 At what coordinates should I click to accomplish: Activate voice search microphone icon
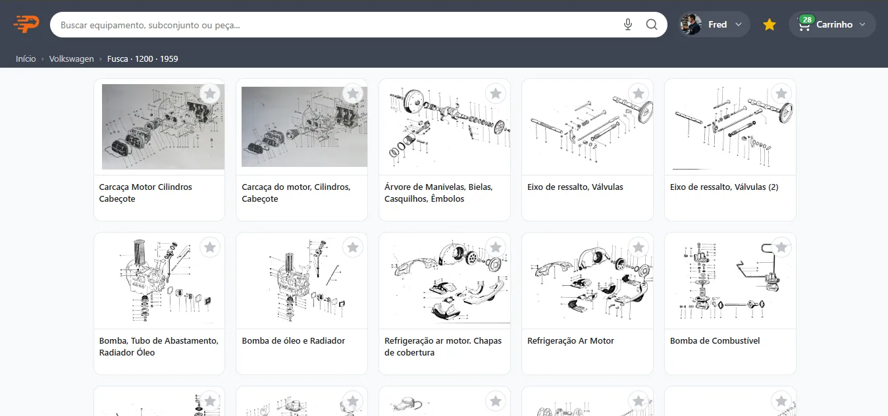(x=628, y=24)
